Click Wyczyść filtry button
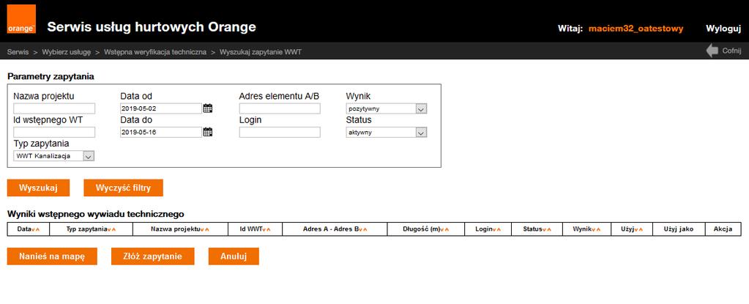Screen dimensions: 749x304 point(123,188)
